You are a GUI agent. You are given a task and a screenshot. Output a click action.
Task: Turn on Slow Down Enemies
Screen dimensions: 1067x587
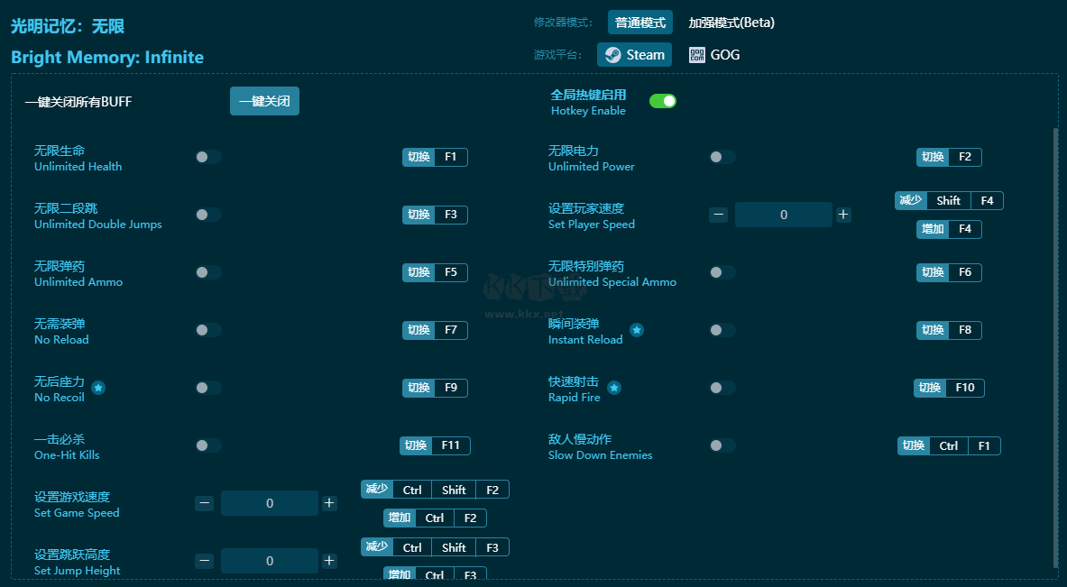(x=722, y=445)
